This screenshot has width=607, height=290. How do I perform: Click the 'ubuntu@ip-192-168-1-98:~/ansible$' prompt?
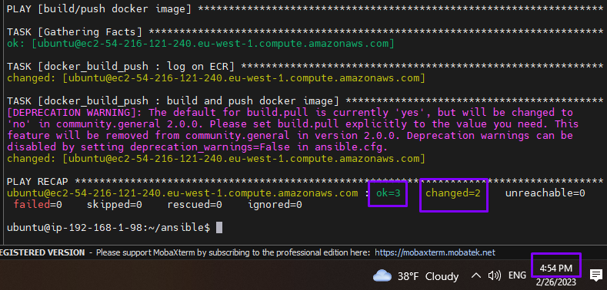coord(108,228)
